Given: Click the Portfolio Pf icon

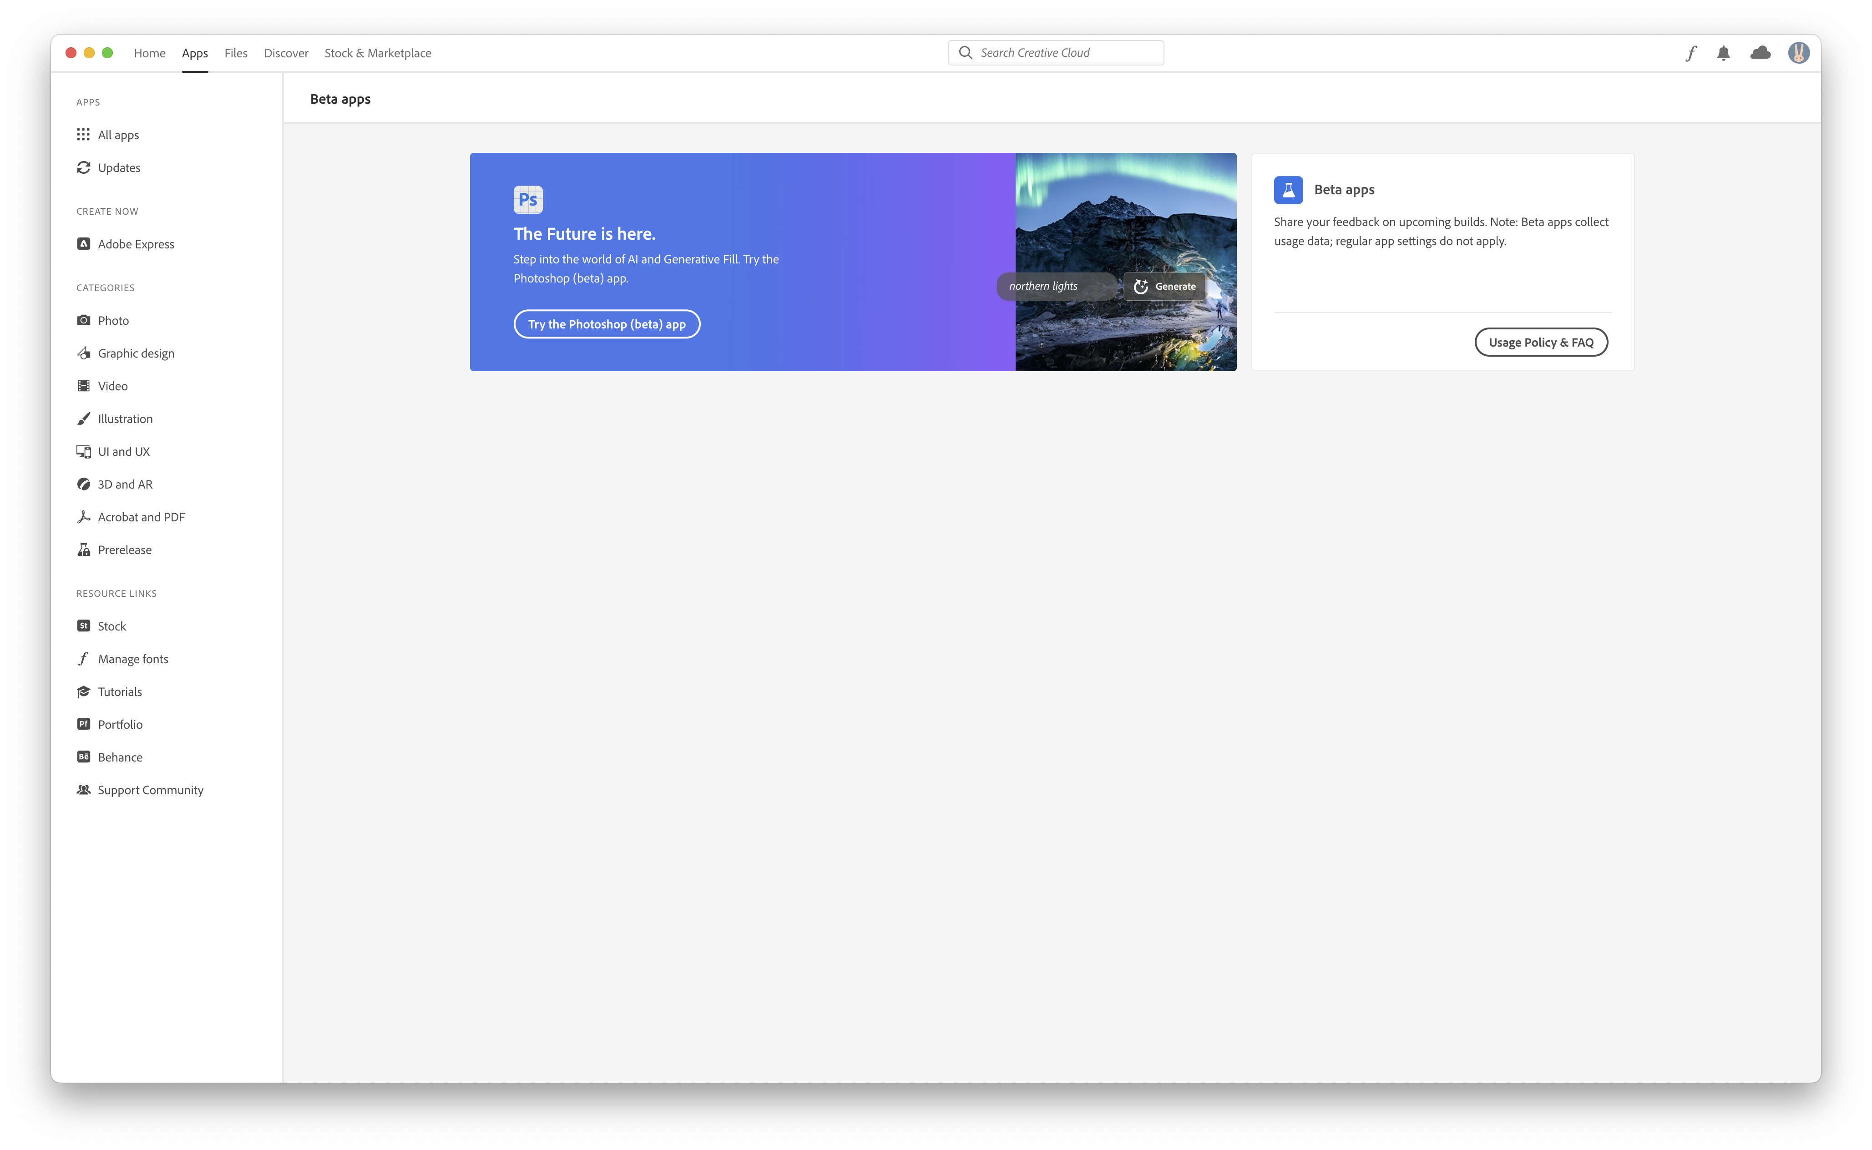Looking at the screenshot, I should [84, 724].
